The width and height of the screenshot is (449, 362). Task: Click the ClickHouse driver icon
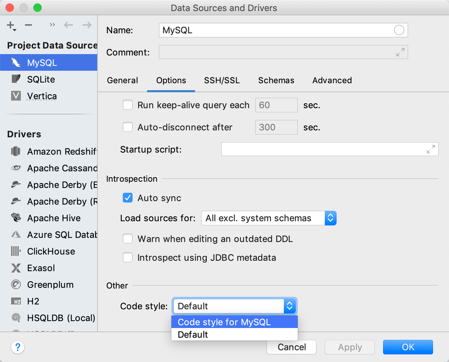(16, 251)
